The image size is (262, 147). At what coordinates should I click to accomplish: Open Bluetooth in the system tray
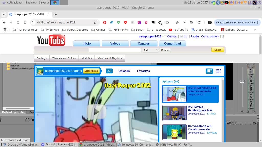(x=218, y=2)
